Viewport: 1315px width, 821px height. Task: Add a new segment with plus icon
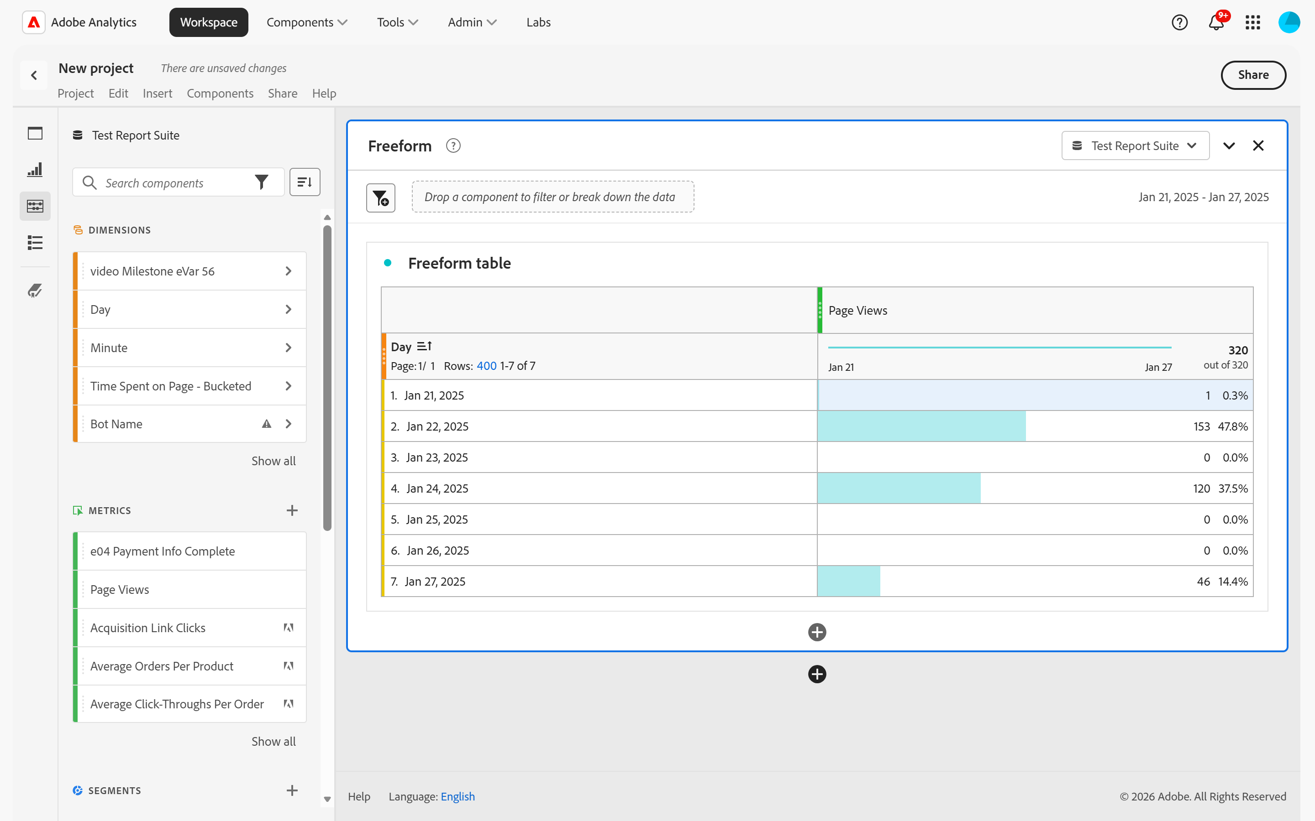pyautogui.click(x=292, y=790)
